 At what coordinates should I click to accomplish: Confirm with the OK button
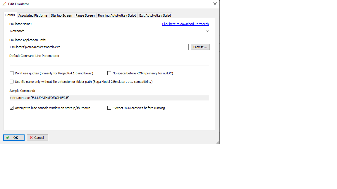click(14, 138)
